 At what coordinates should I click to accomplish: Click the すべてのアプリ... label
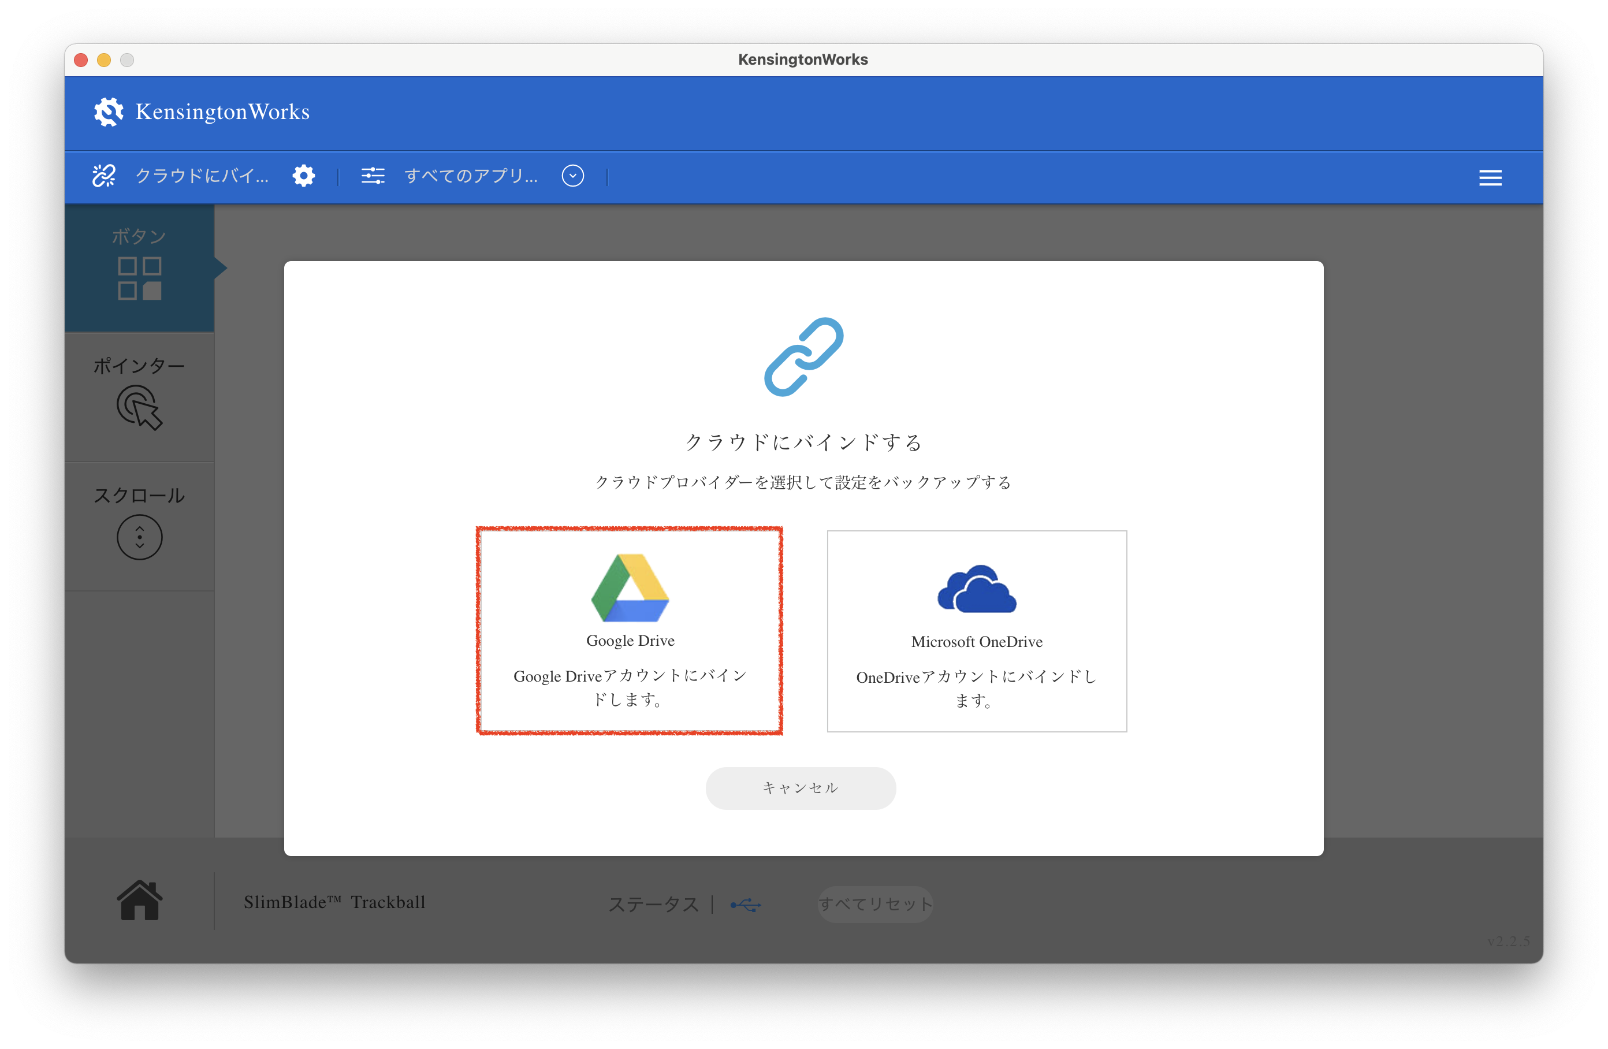471,176
